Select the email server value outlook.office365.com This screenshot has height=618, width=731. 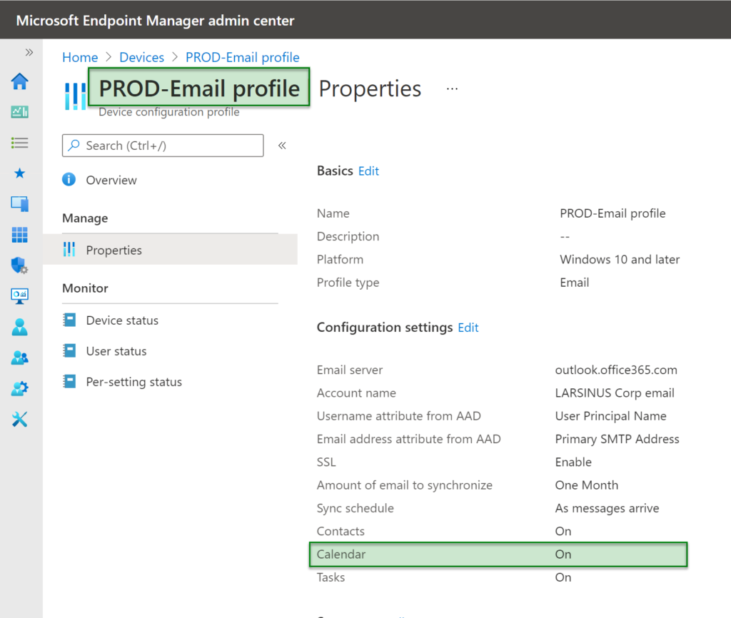[x=616, y=370]
